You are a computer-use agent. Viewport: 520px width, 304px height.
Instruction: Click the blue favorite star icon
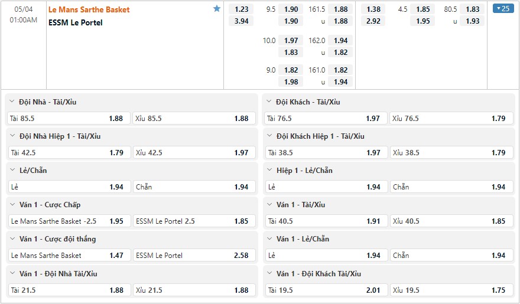click(x=217, y=9)
